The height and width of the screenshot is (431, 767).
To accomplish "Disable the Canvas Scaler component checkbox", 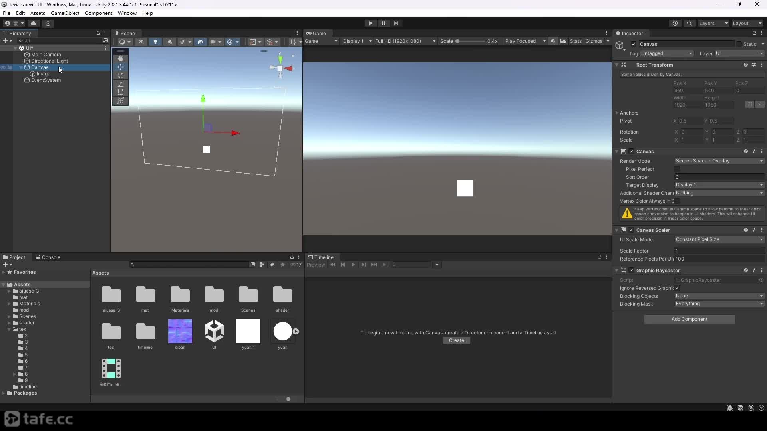I will (631, 230).
